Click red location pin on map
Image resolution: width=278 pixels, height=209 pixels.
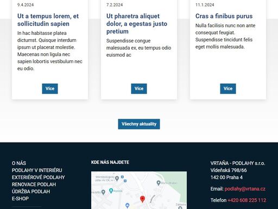[142, 199]
